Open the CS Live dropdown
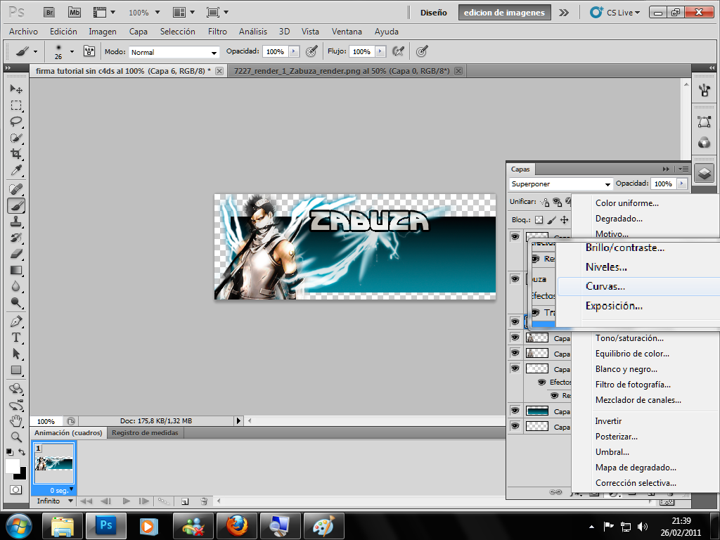 click(x=615, y=13)
